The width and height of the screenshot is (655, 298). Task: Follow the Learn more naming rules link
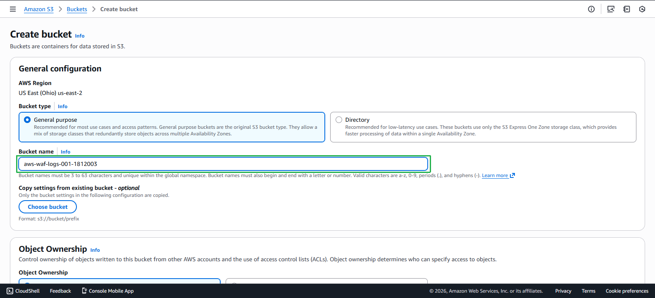pos(498,175)
